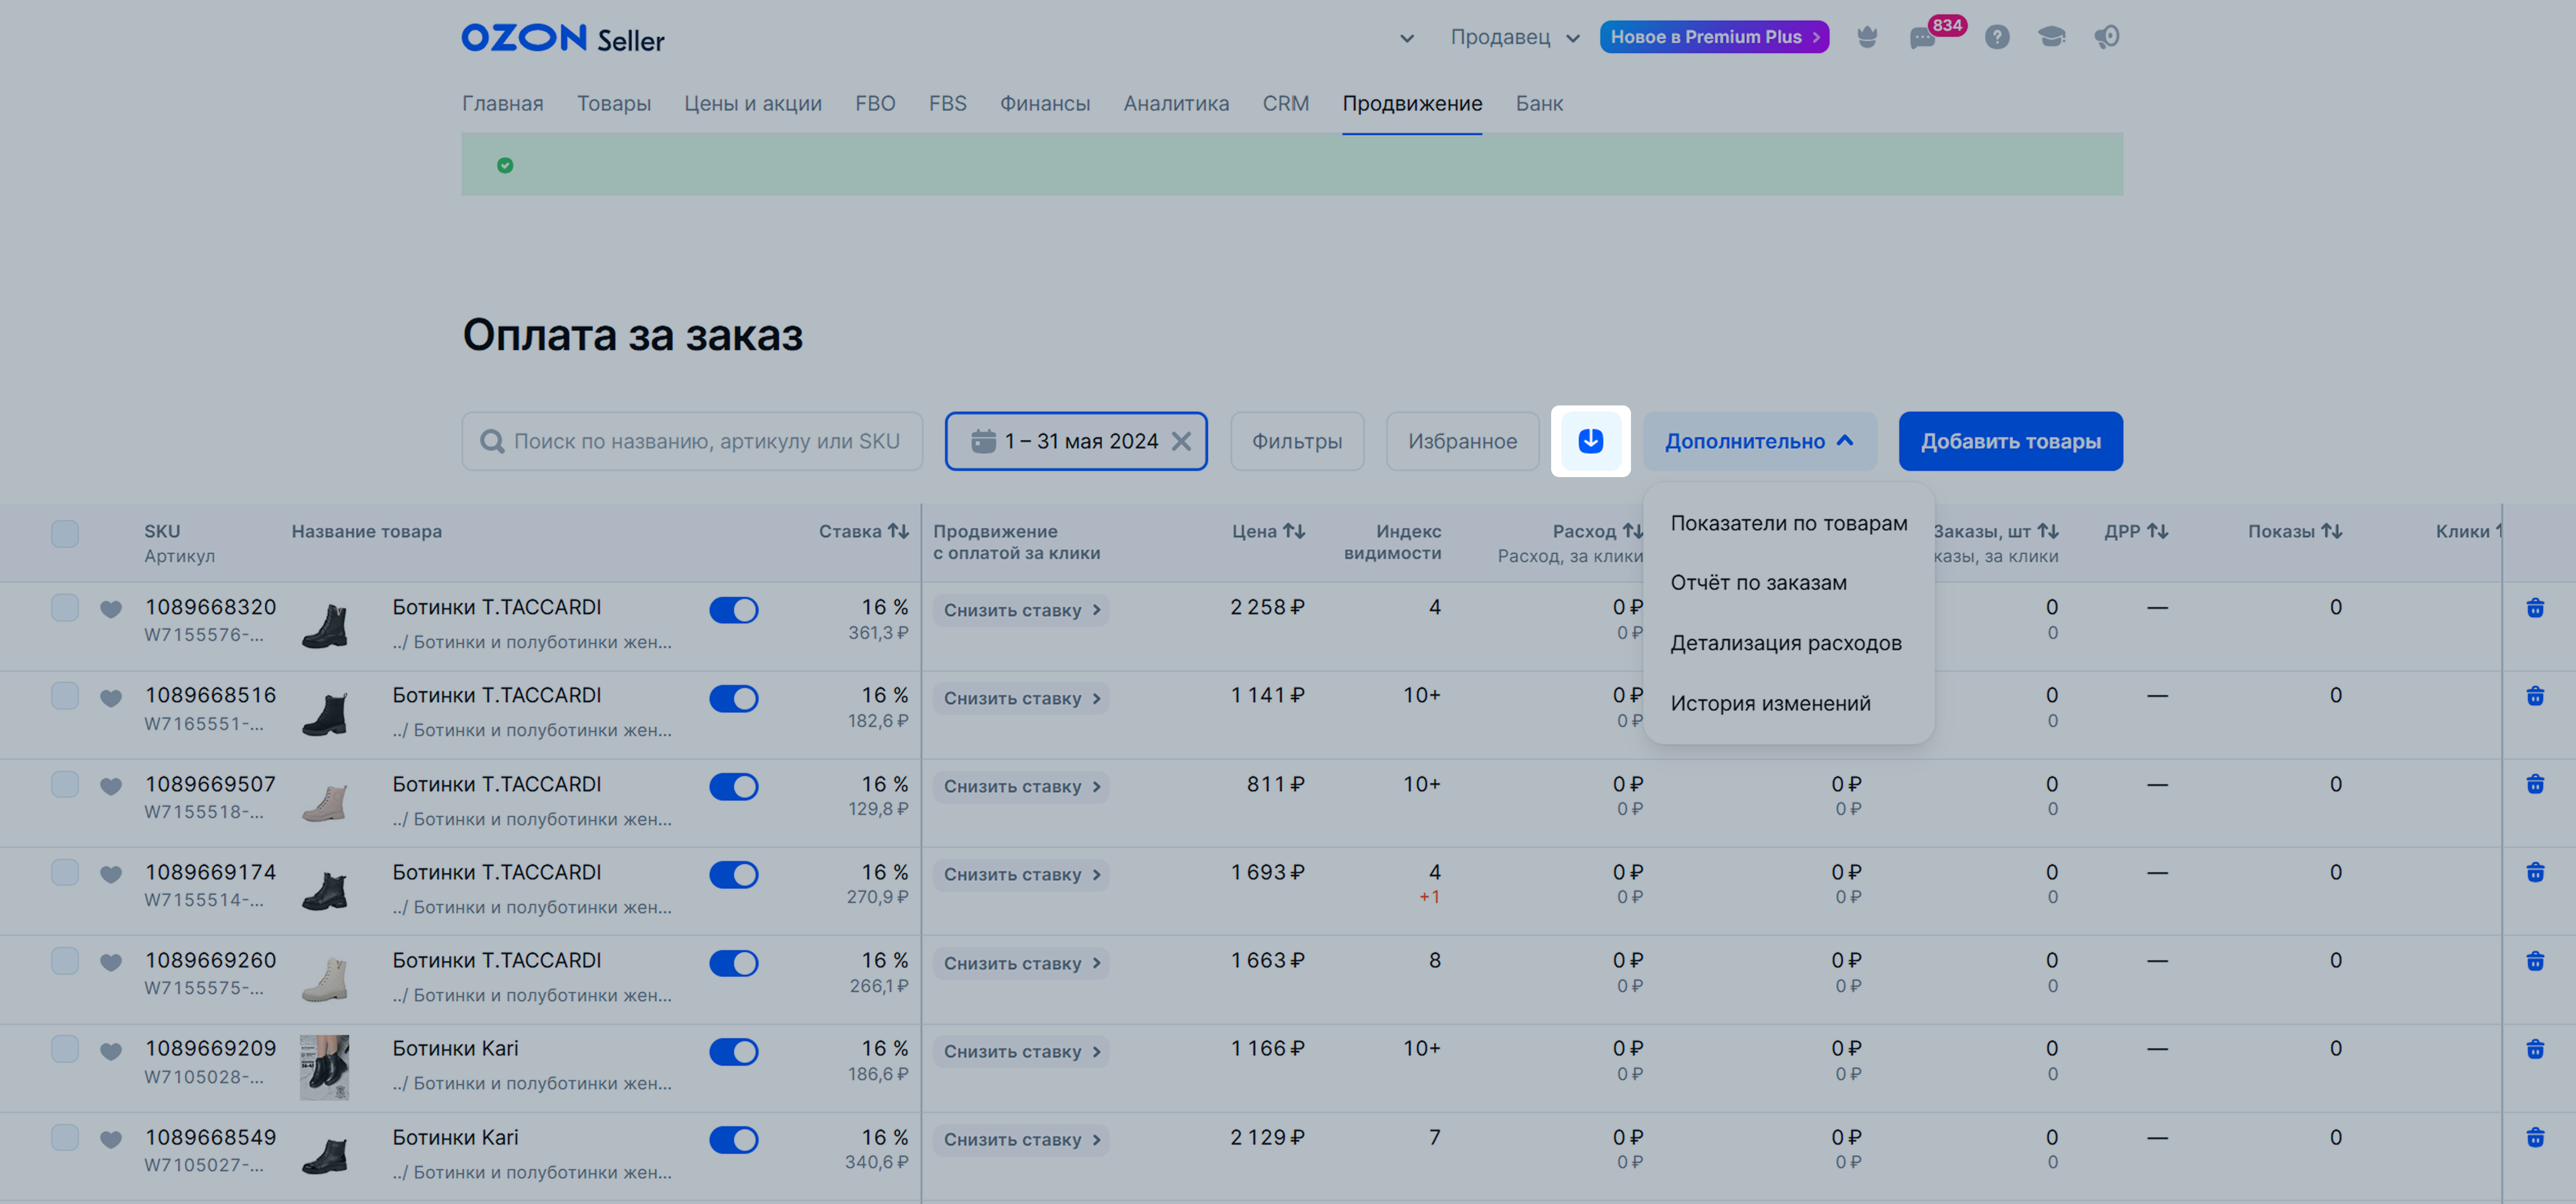Viewport: 2576px width, 1204px height.
Task: Go to the Товары tab
Action: click(614, 103)
